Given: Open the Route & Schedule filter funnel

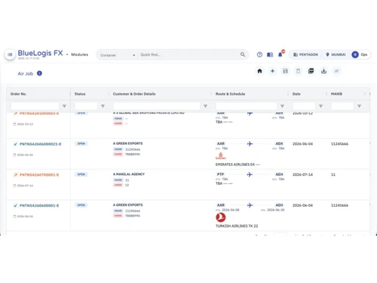Looking at the screenshot, I should [282, 106].
